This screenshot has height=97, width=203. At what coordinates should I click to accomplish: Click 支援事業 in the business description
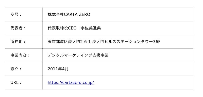pyautogui.click(x=100, y=55)
